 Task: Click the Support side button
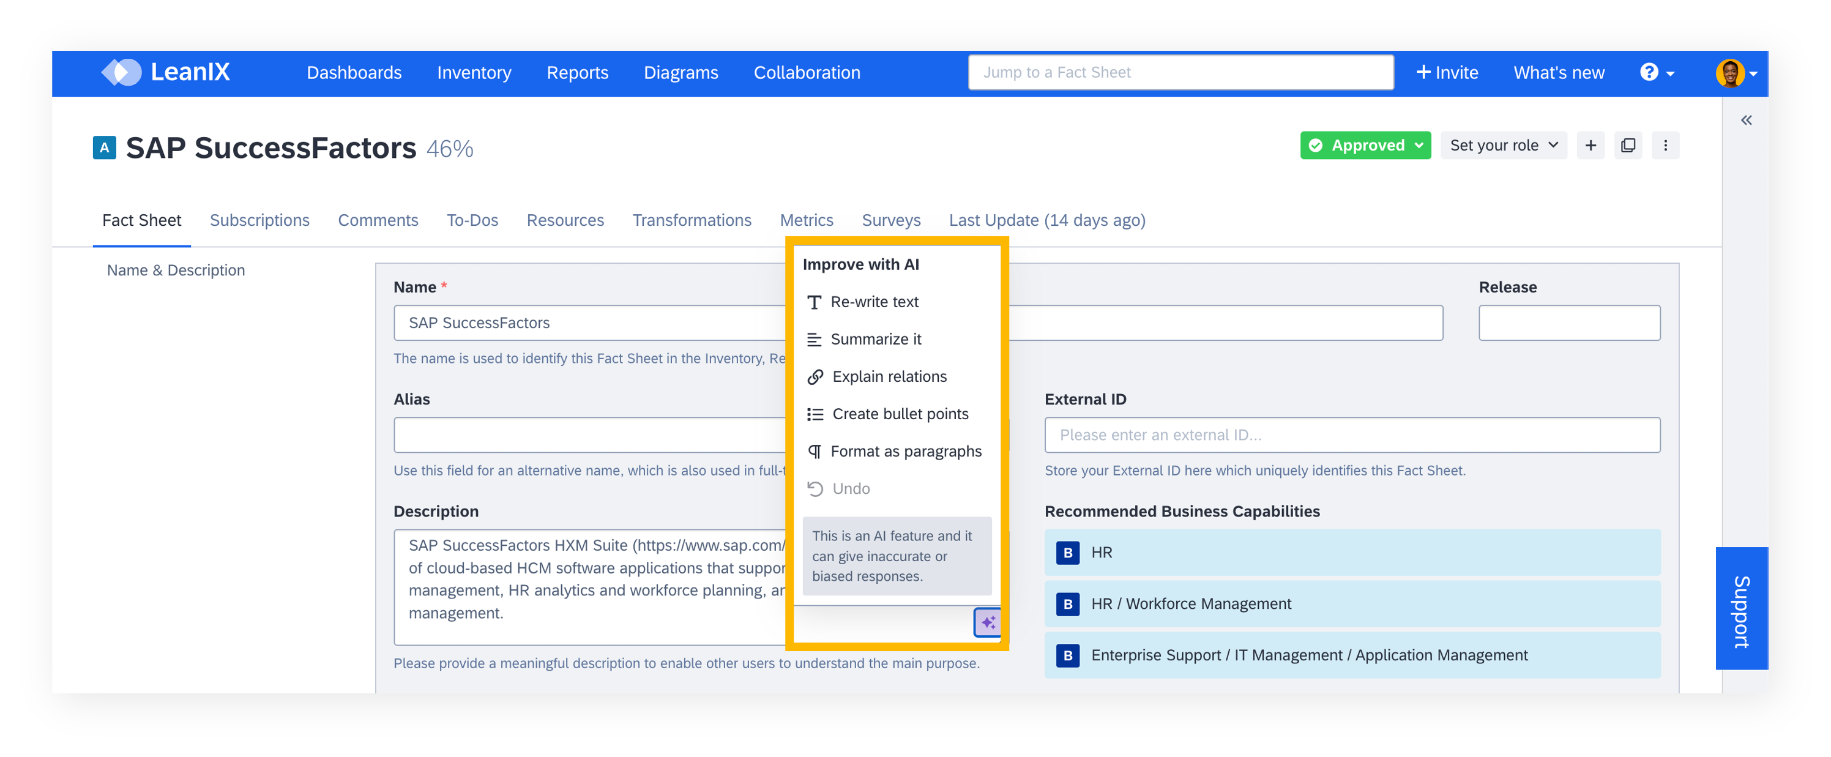point(1742,608)
